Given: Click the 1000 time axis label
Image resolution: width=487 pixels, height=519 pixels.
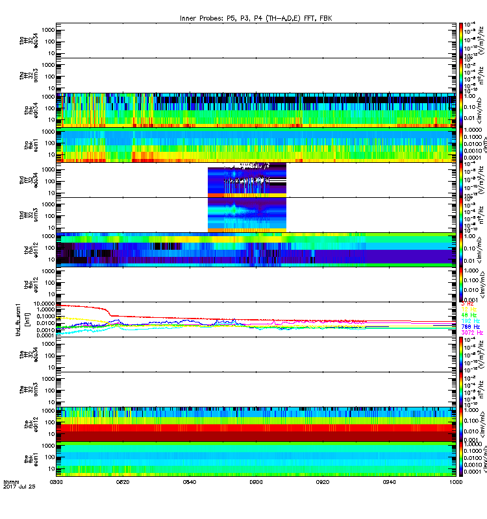Looking at the screenshot, I should pos(456,482).
